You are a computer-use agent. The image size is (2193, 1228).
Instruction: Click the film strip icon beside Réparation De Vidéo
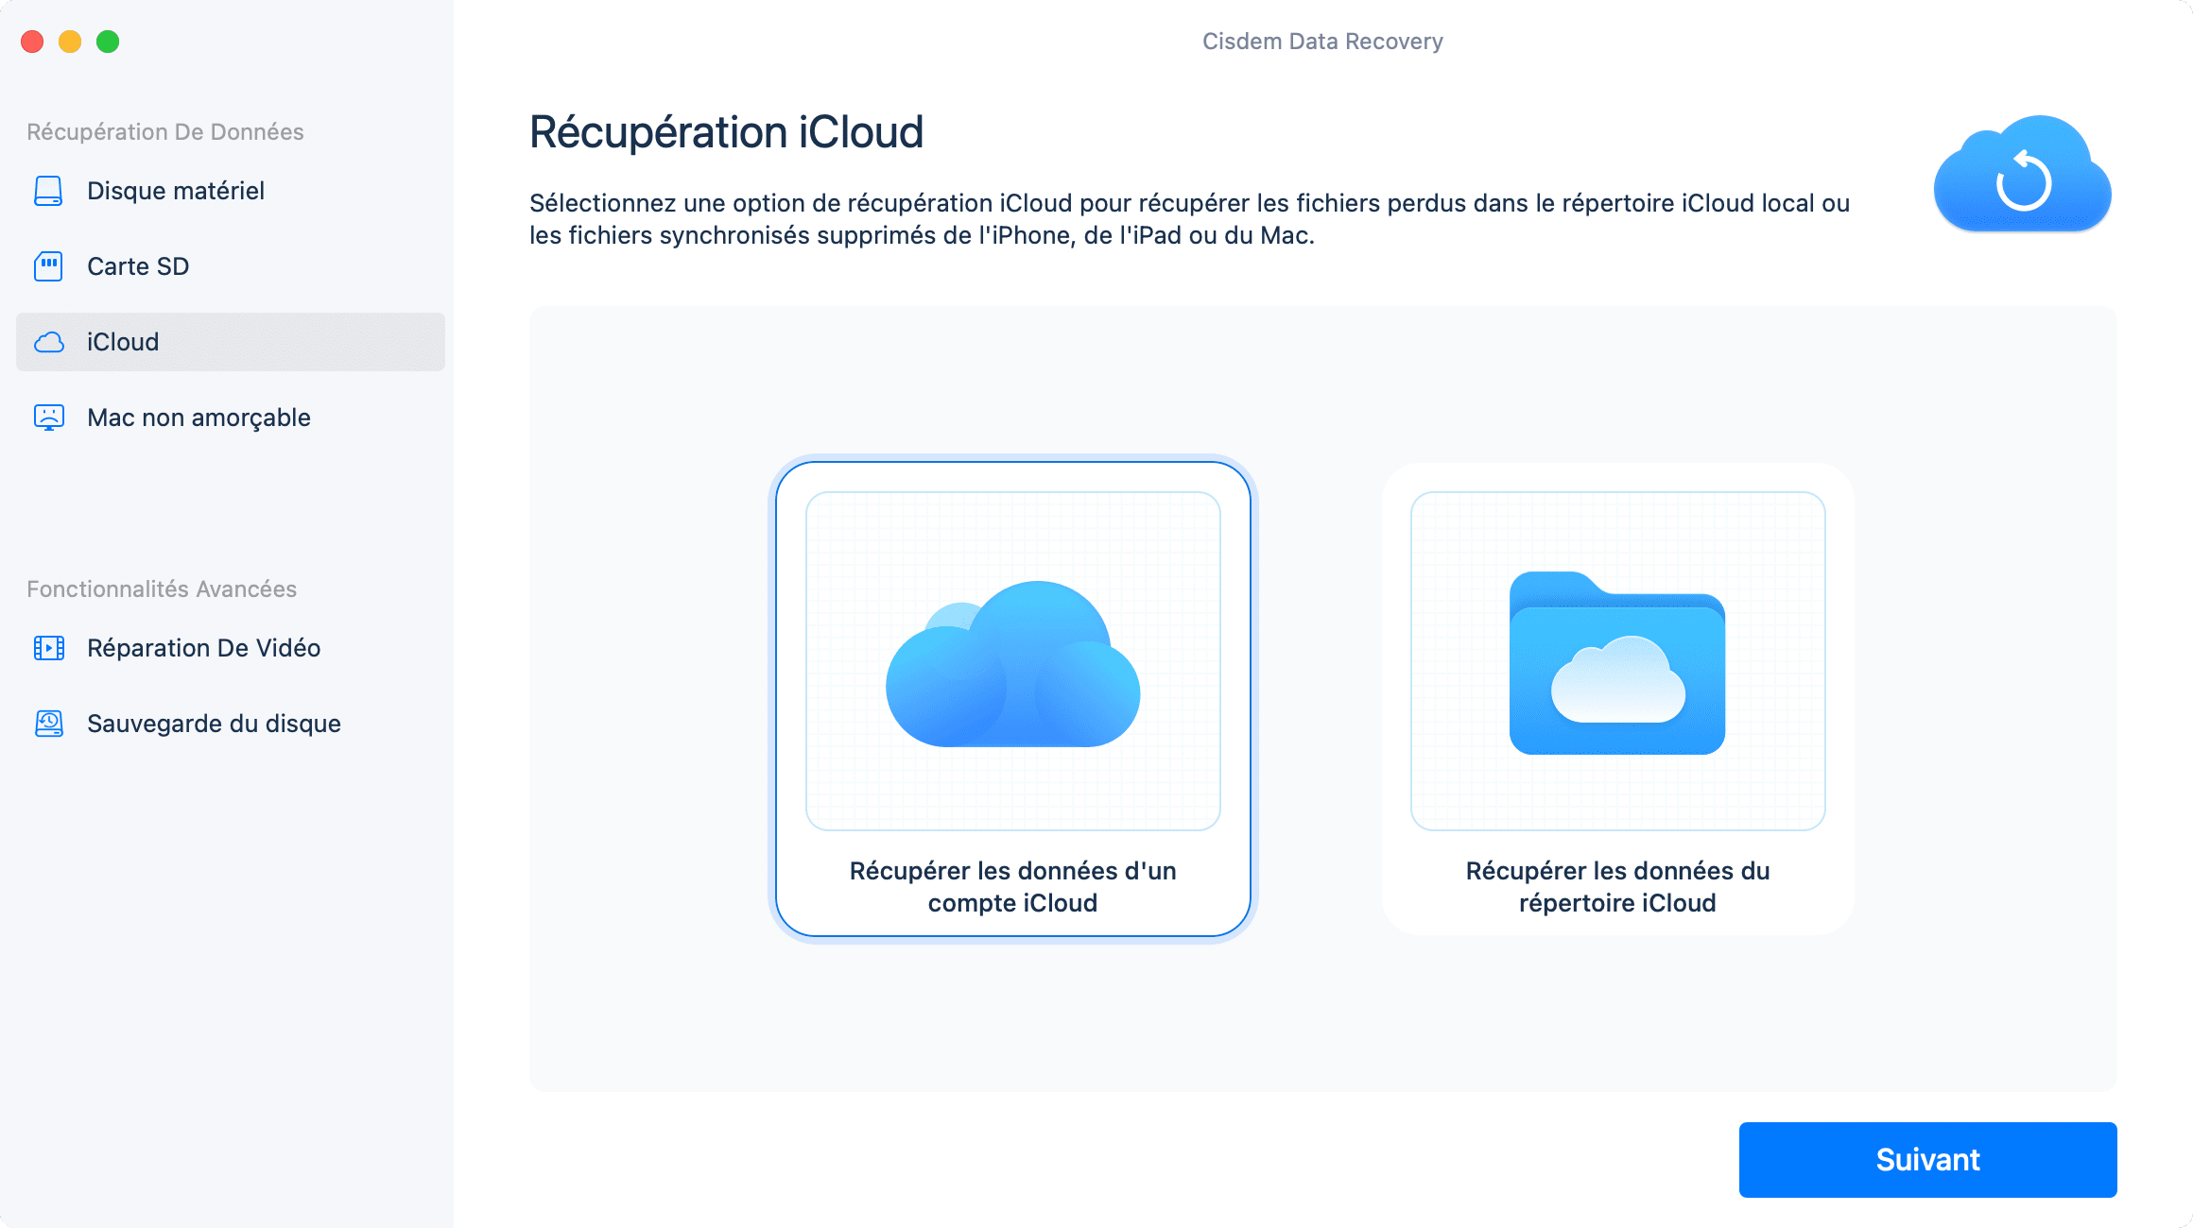pos(48,648)
